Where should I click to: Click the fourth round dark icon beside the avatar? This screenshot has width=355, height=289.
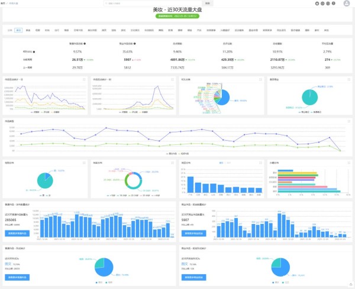point(334,4)
